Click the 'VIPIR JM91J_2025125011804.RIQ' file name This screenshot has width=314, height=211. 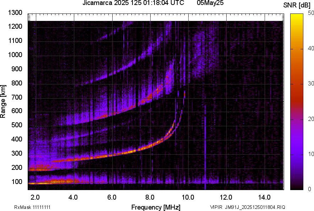coord(248,207)
